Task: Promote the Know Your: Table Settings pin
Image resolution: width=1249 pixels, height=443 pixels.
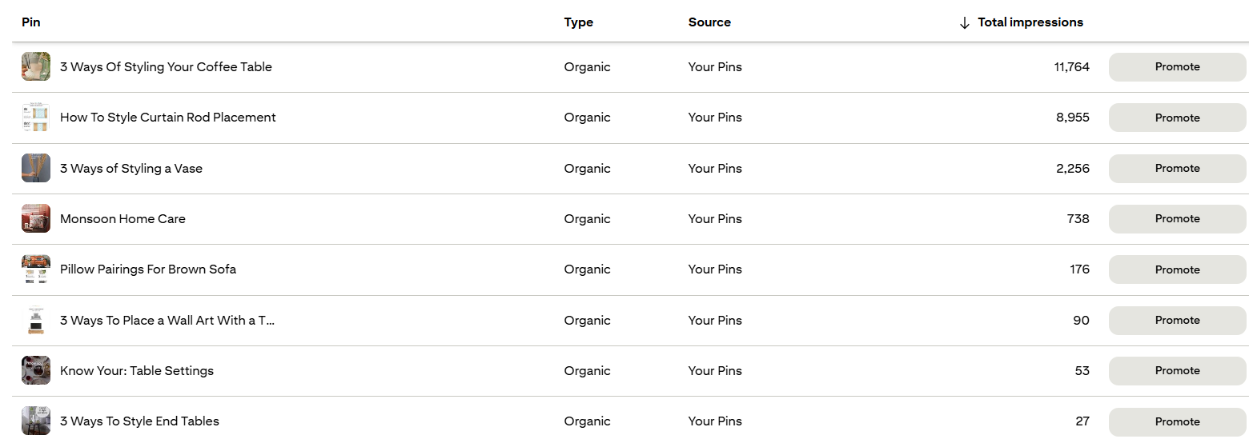Action: click(x=1177, y=370)
